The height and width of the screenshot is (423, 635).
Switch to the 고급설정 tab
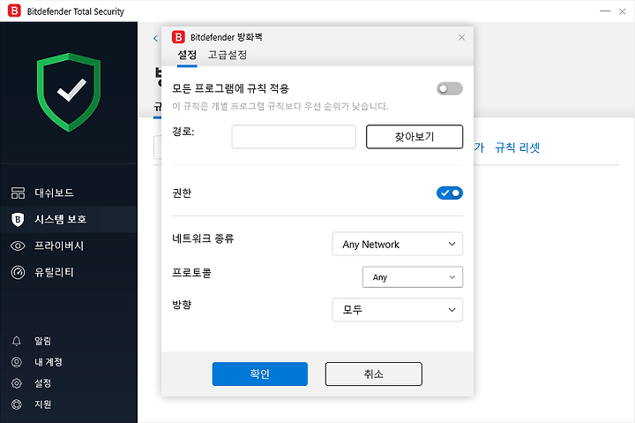228,55
